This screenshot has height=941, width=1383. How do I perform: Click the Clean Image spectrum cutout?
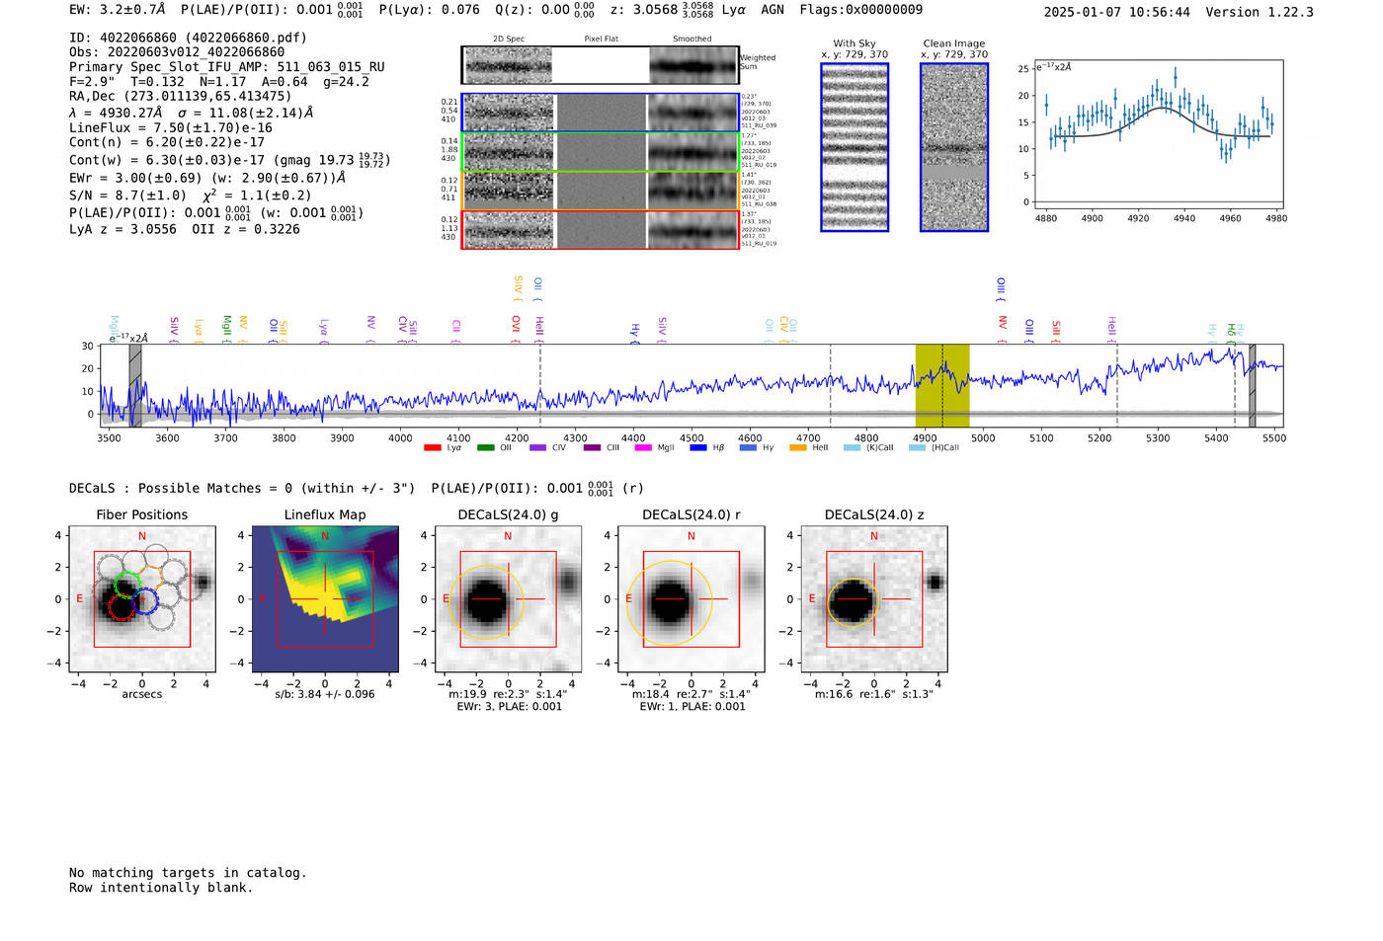click(954, 147)
